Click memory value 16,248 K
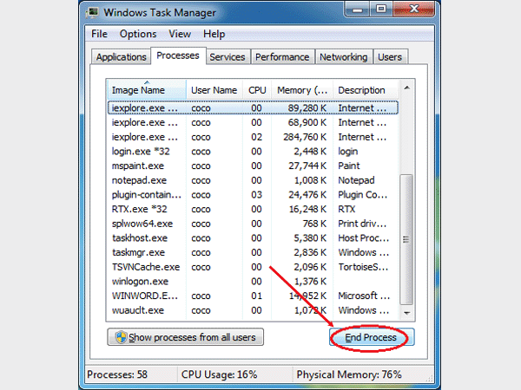This screenshot has height=390, width=521. 307,209
